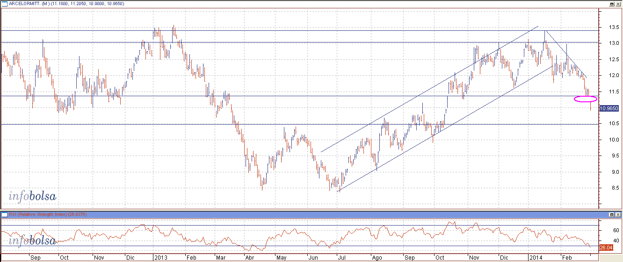This screenshot has width=623, height=262.
Task: Click the Jul date axis label
Action: [x=341, y=257]
